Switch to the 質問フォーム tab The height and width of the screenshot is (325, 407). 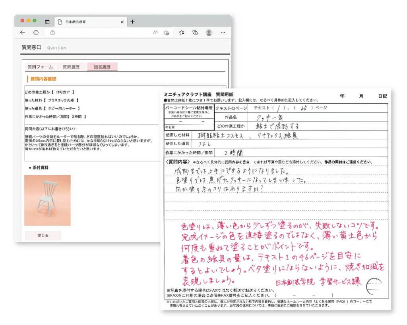[x=39, y=67]
